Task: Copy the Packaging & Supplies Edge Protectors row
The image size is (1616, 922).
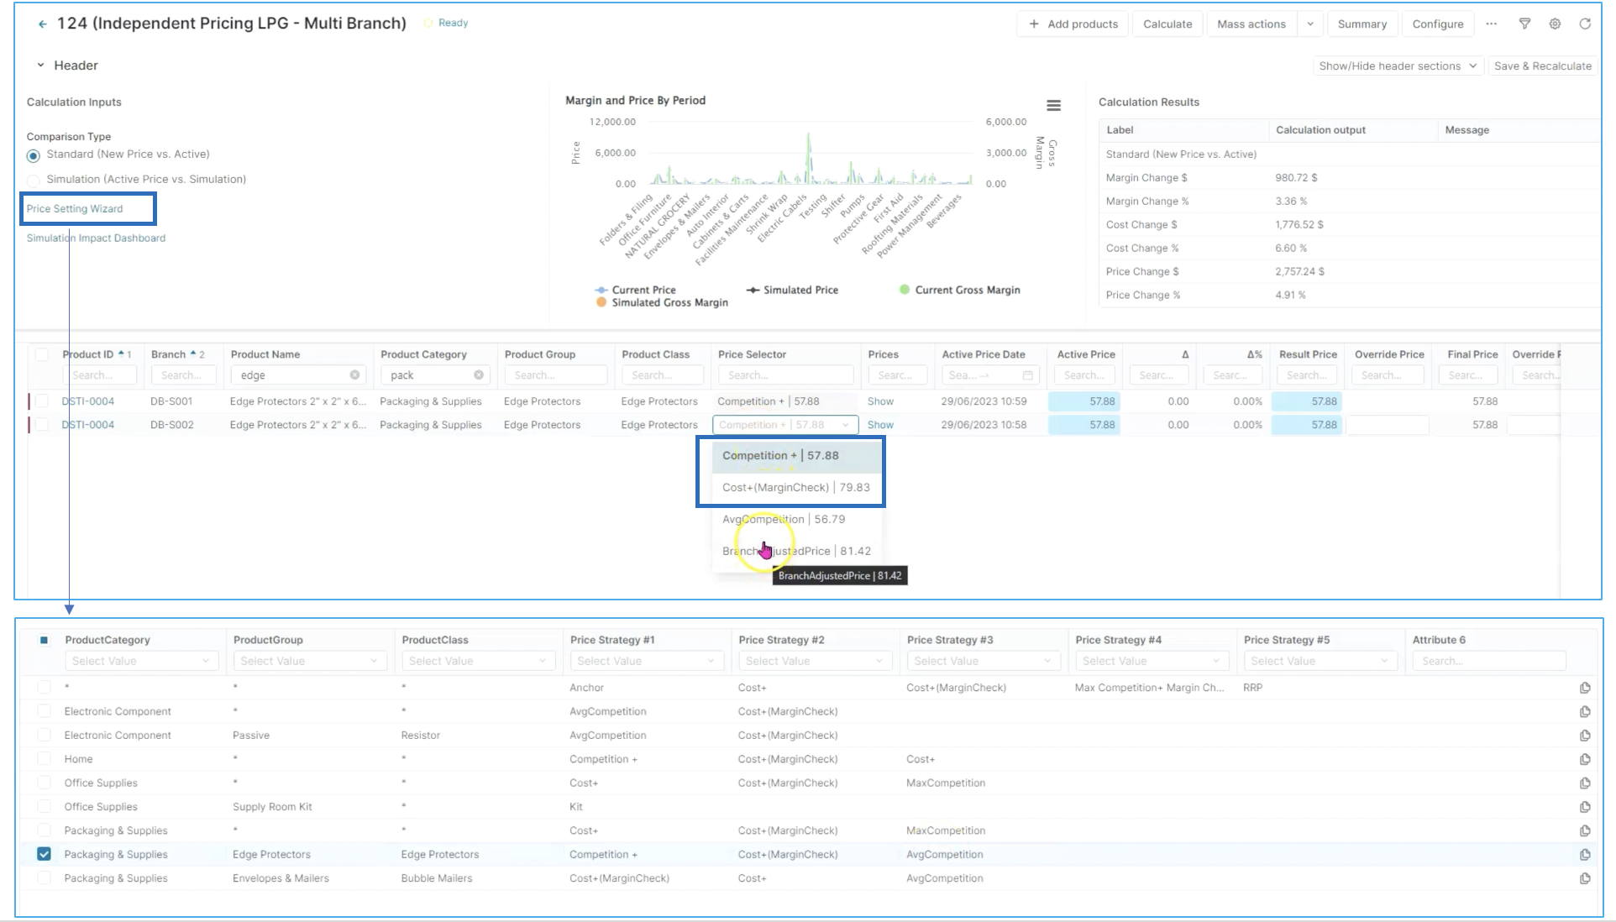Action: tap(1585, 855)
